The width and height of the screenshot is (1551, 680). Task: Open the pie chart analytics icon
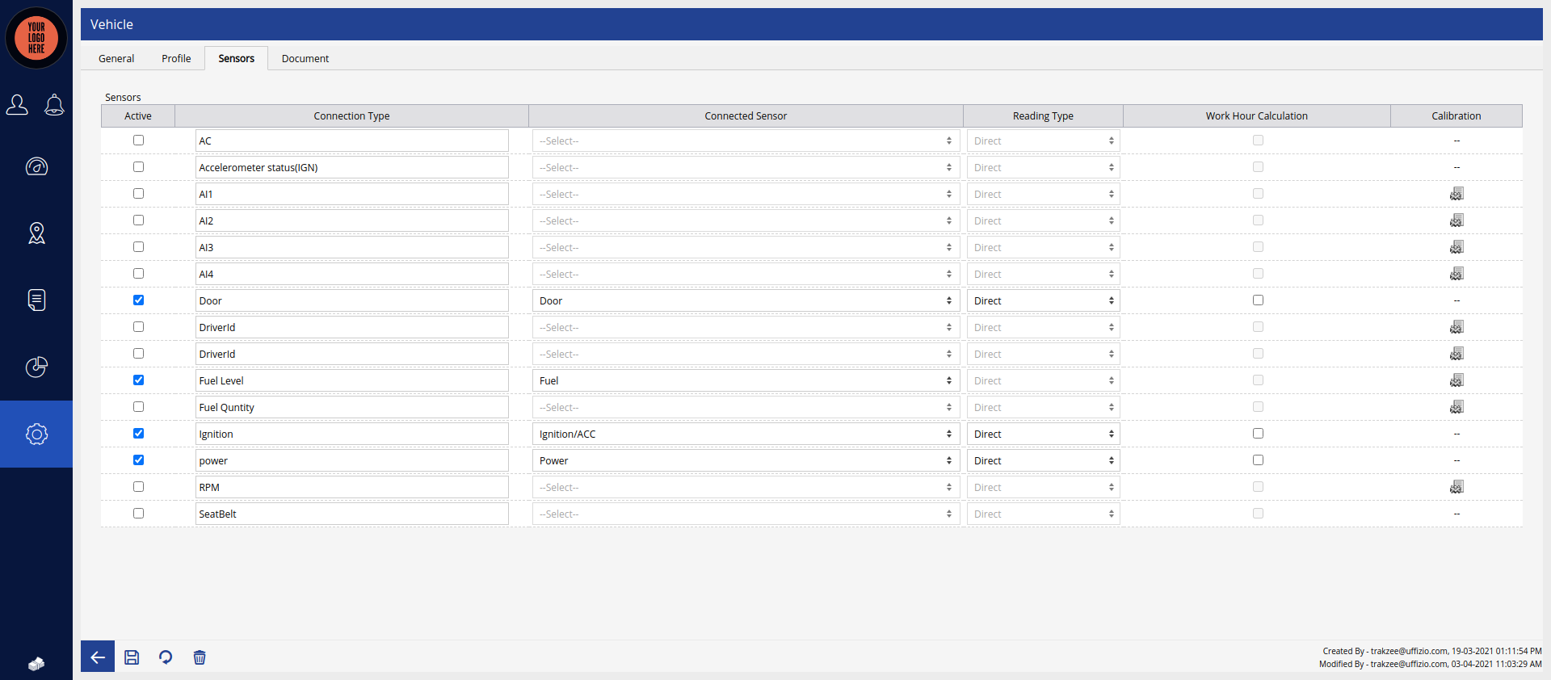tap(36, 367)
